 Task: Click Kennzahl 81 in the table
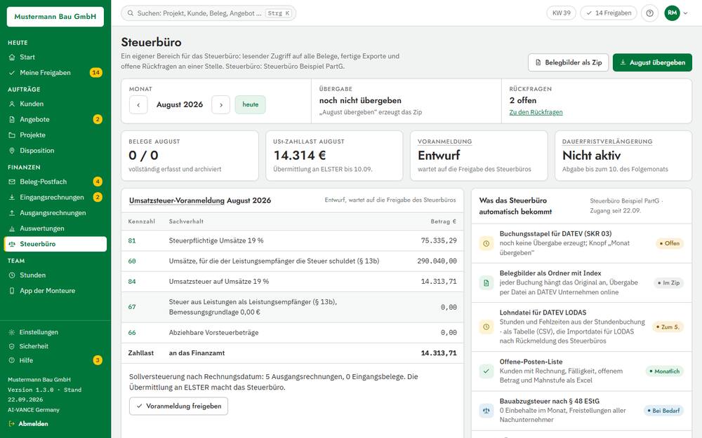[x=132, y=241]
